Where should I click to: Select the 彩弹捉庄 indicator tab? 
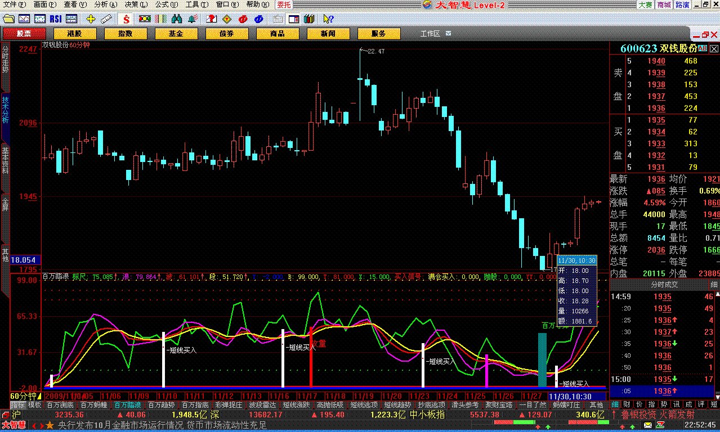[229, 404]
